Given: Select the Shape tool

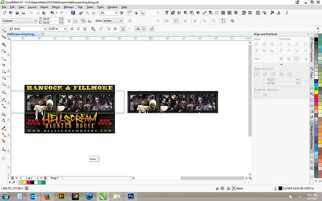Looking at the screenshot, I should pos(4,37).
